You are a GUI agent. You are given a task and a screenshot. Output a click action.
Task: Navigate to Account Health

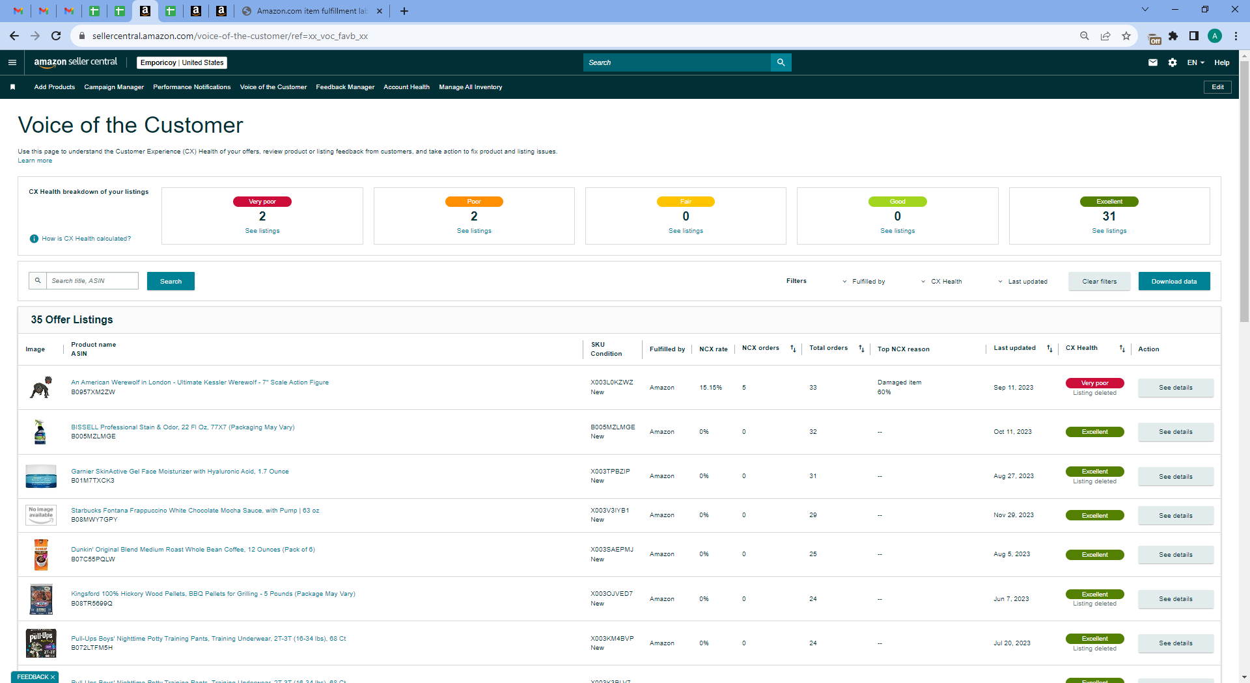[x=406, y=87]
